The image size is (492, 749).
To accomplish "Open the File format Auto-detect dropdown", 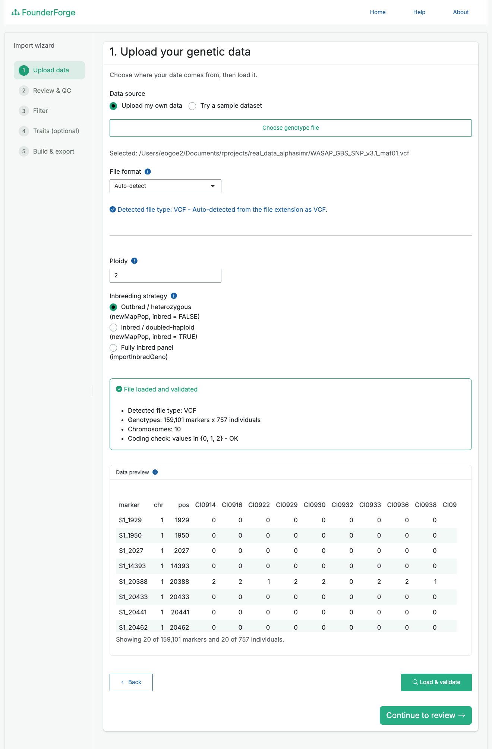I will (x=165, y=186).
